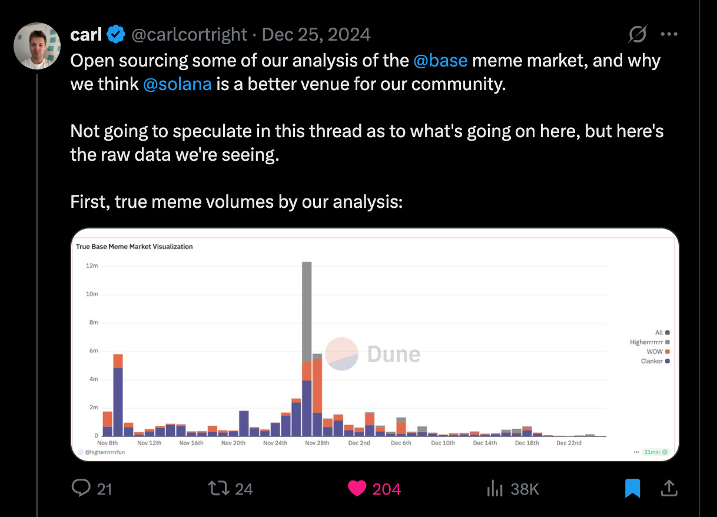Open the Dec 25, 2024 timestamp link
The width and height of the screenshot is (717, 517).
point(316,34)
